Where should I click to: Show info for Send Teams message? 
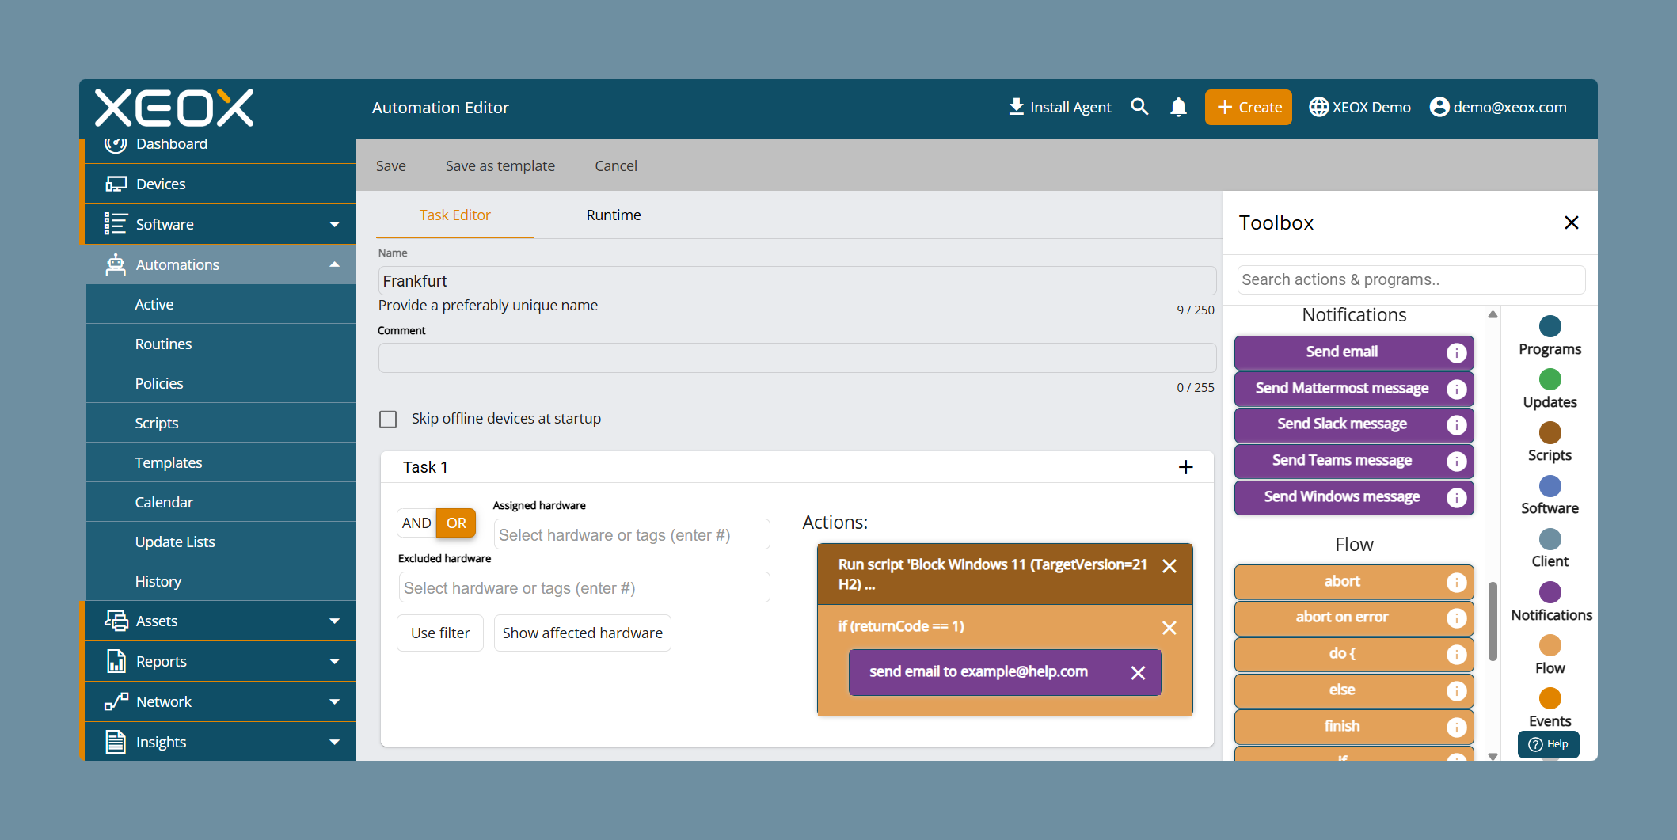click(1456, 462)
